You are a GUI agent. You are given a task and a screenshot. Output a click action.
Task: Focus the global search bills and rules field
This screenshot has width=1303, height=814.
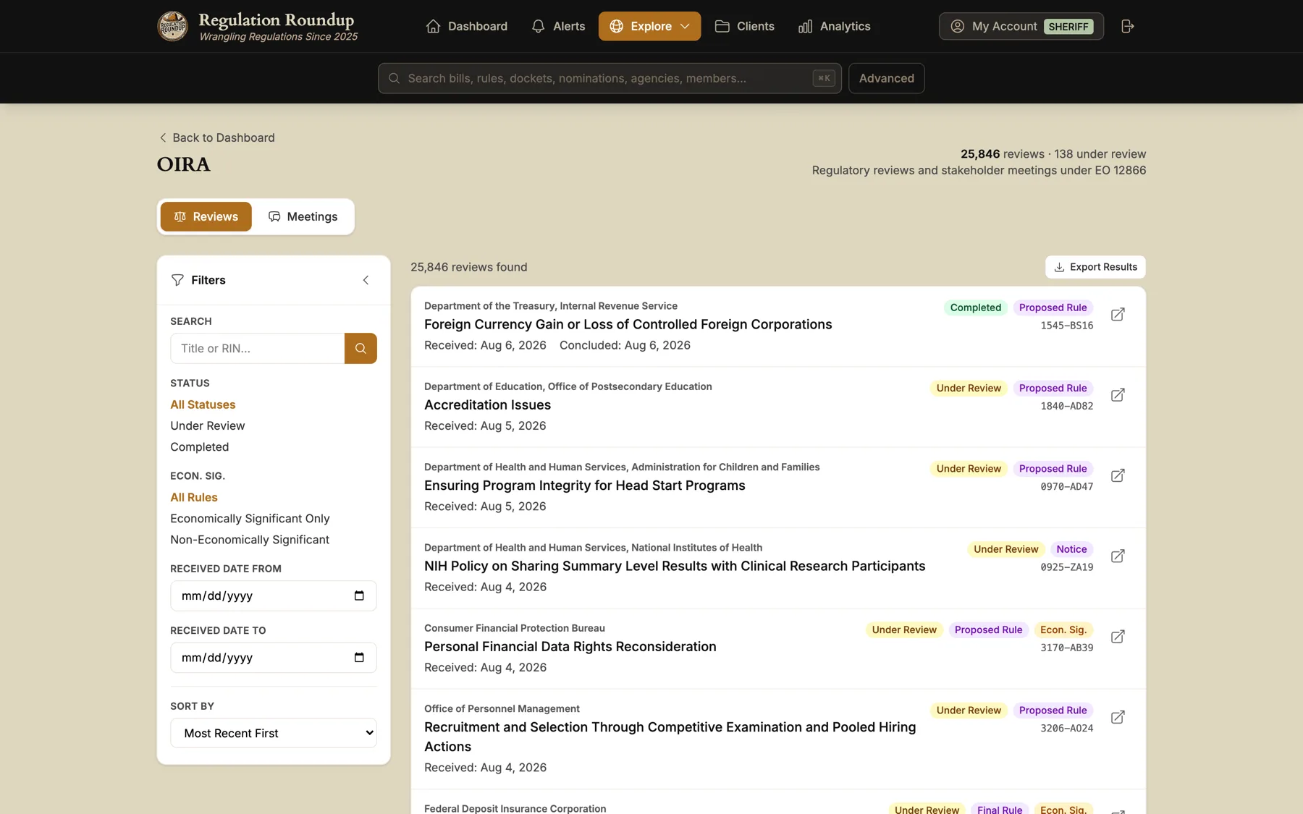tap(610, 78)
